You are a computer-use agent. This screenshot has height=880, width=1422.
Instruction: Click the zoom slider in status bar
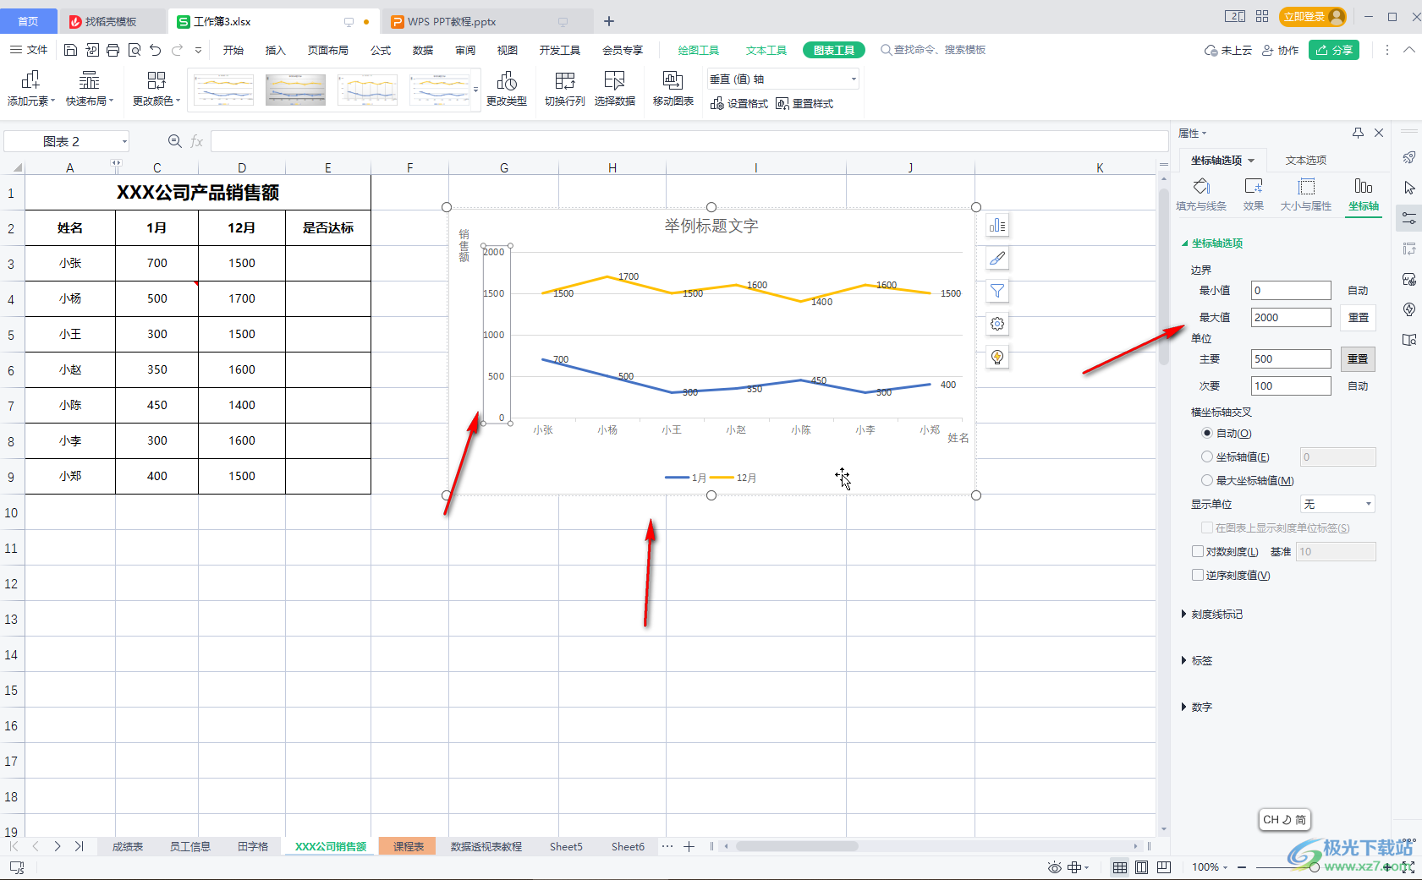pyautogui.click(x=1314, y=867)
